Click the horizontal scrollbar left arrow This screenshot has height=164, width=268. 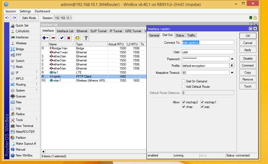[x=43, y=151]
